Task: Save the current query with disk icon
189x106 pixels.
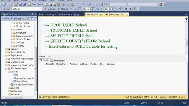Action: pyautogui.click(x=20, y=4)
